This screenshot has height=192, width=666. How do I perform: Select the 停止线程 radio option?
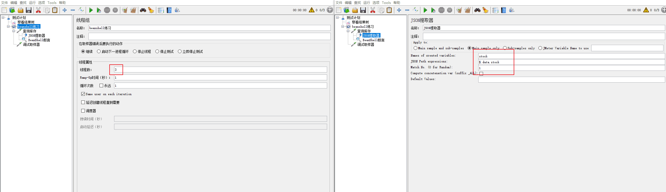(x=135, y=51)
